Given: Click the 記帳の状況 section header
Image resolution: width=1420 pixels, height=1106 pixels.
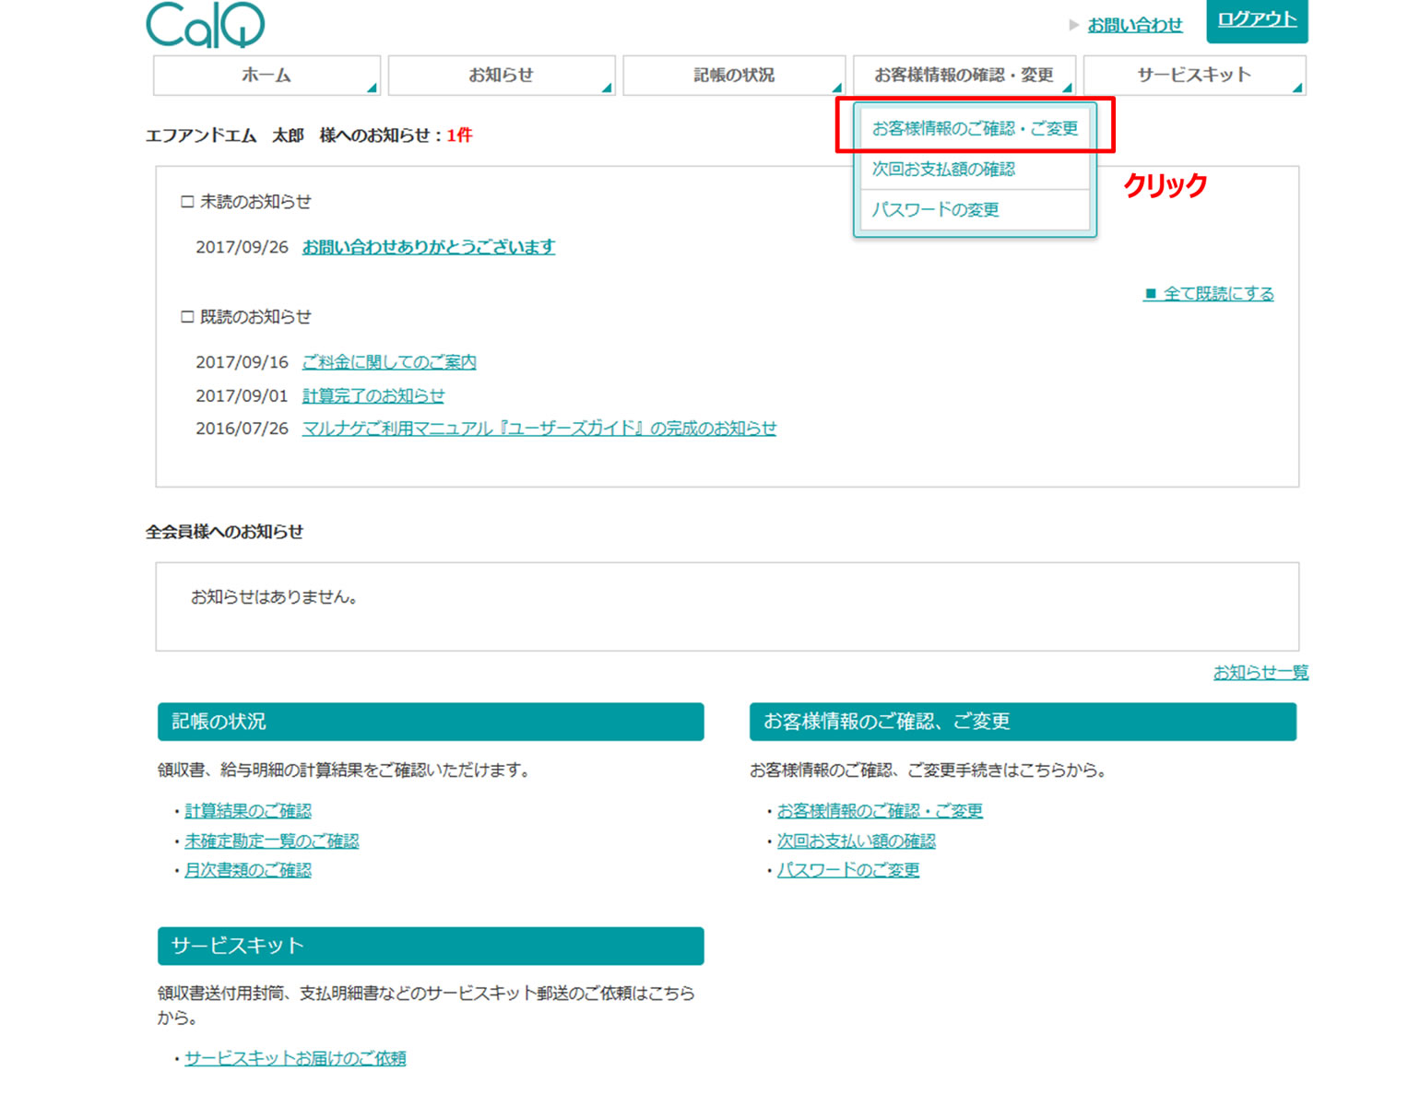Looking at the screenshot, I should coord(431,722).
